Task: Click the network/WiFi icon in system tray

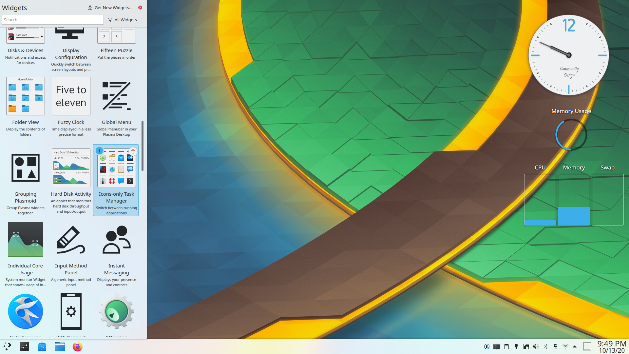Action: tap(565, 346)
